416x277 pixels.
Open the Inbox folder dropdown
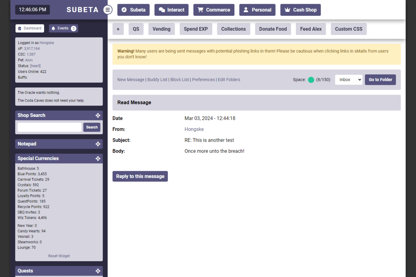tap(348, 80)
